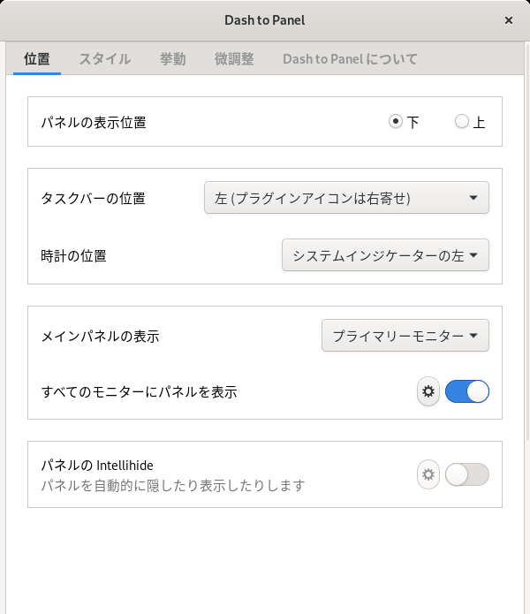Screen dimensions: 530x614
Task: Switch to the 微調整 tab
Action: (x=234, y=58)
